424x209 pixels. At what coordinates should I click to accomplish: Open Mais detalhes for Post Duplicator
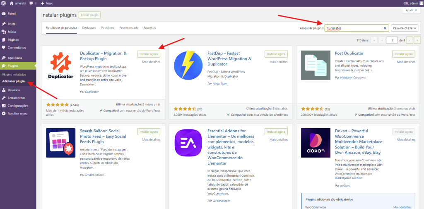point(406,62)
